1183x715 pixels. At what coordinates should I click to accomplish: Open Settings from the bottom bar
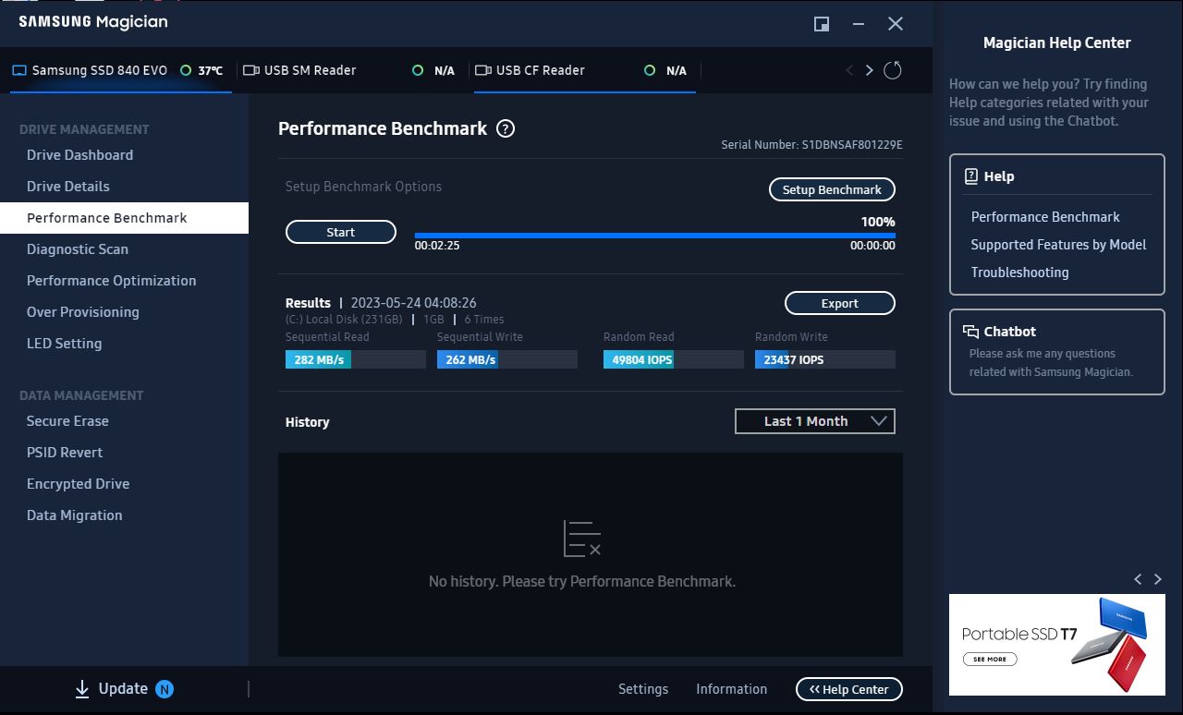[x=643, y=689]
